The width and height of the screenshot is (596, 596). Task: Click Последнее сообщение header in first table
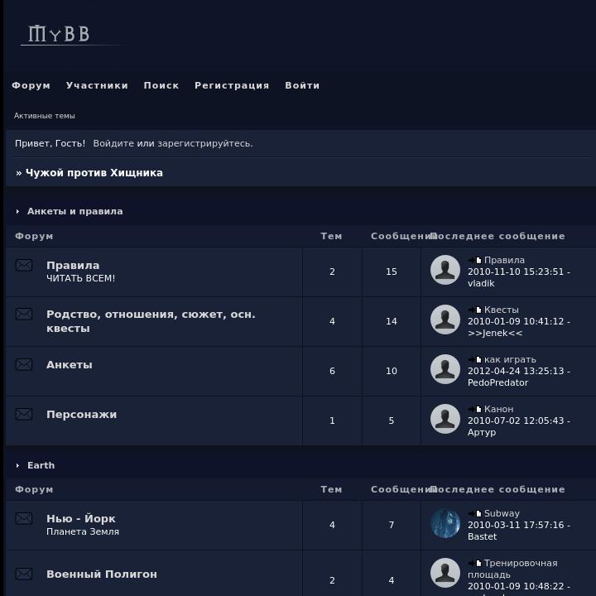497,237
